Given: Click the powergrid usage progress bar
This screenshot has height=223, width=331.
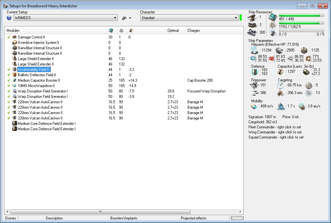Looking at the screenshot, I should tap(301, 23).
